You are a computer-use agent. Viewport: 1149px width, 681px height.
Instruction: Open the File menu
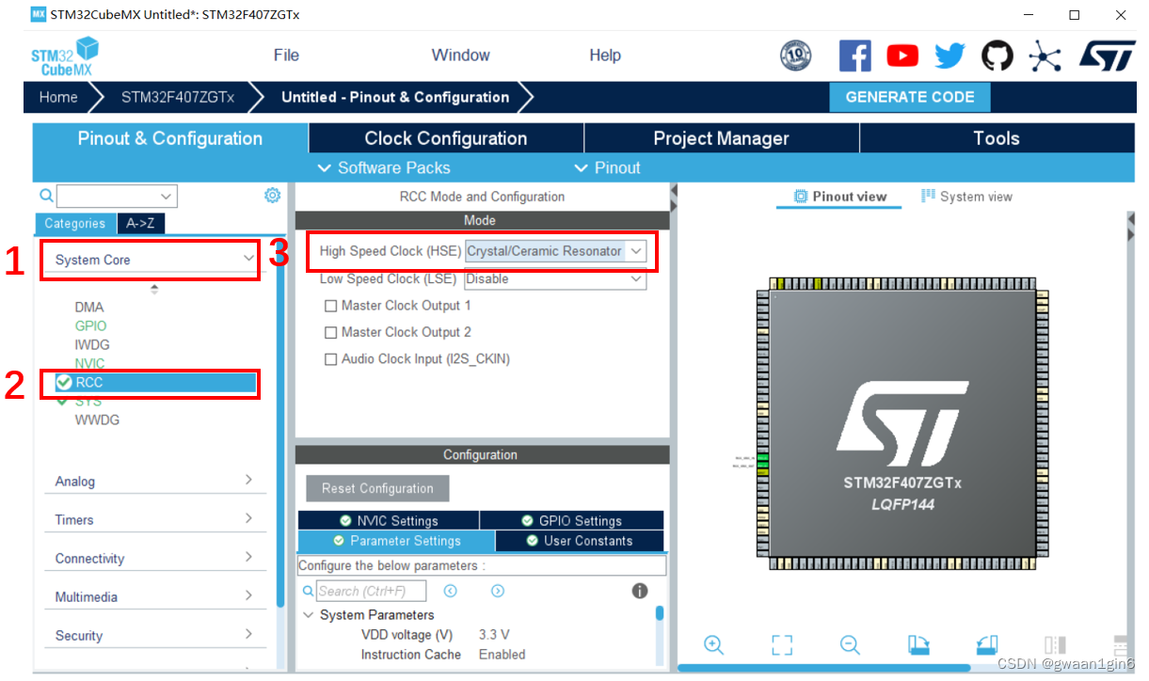(286, 55)
